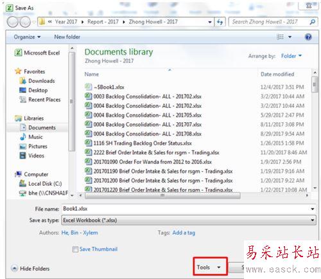This screenshot has height=279, width=321.
Task: Select Microsoft Excel in the navigation pane
Action: coord(37,53)
